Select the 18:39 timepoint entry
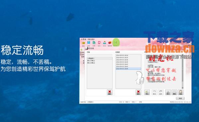Screen dimensions: 199x122 [128, 62]
